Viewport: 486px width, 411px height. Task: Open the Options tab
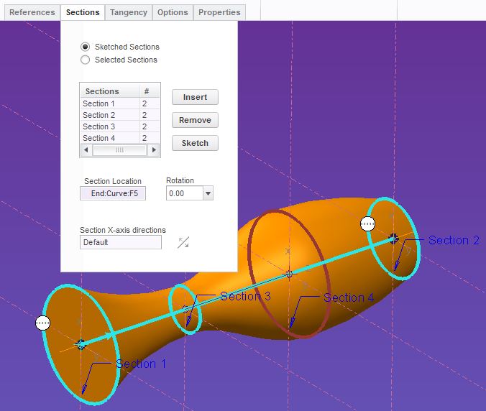pos(173,12)
